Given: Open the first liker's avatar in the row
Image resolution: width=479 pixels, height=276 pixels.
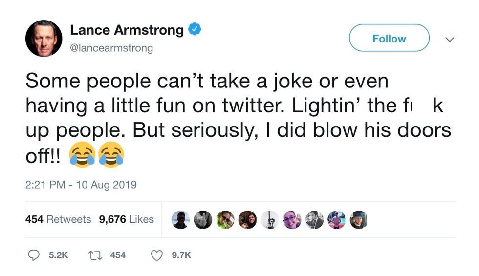Looking at the screenshot, I should (181, 220).
